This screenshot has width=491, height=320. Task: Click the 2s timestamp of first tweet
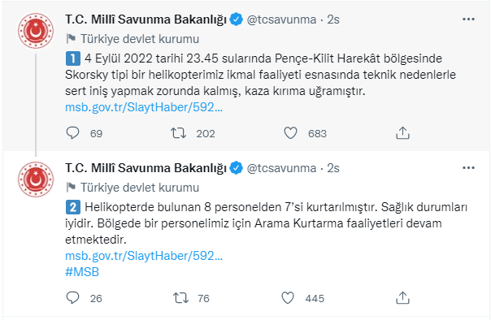point(333,19)
